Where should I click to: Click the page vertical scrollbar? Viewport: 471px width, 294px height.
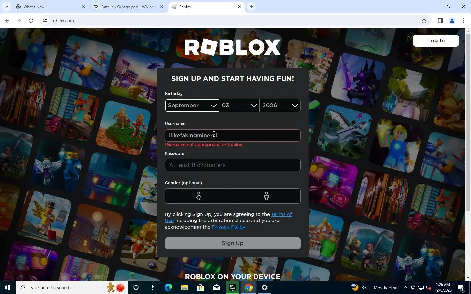(x=468, y=122)
